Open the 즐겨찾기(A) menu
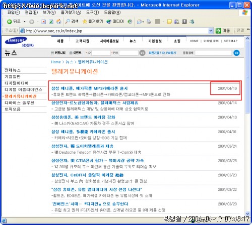 [71, 13]
